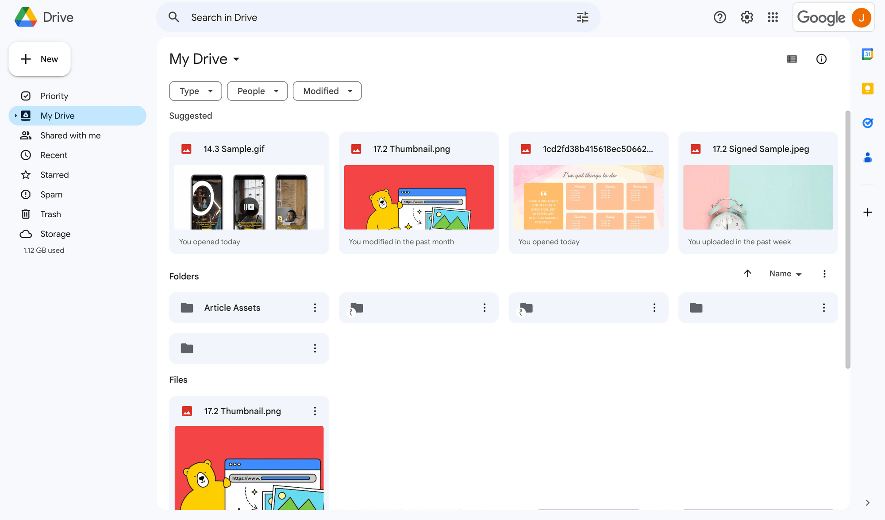Viewport: 885px width, 520px height.
Task: Toggle the view details info panel
Action: coord(821,59)
